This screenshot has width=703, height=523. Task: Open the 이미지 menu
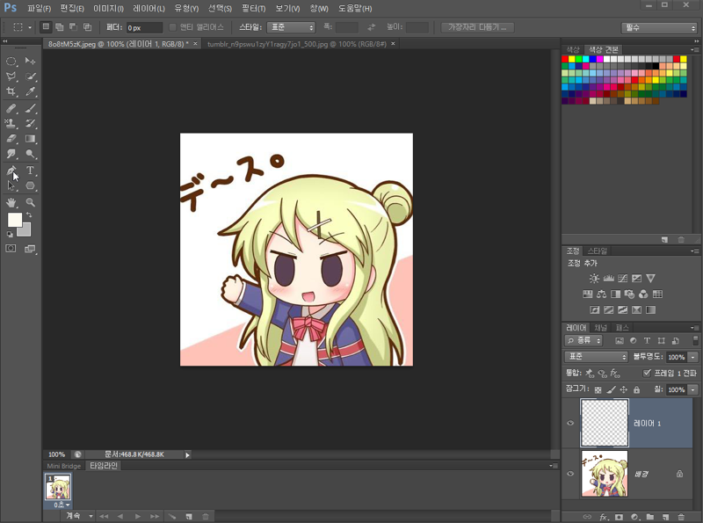click(x=108, y=9)
